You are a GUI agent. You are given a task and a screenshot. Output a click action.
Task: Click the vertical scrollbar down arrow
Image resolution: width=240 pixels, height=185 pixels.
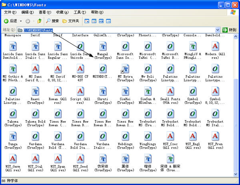[236, 174]
